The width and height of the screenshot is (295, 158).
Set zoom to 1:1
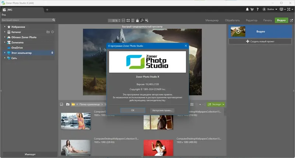point(124,21)
